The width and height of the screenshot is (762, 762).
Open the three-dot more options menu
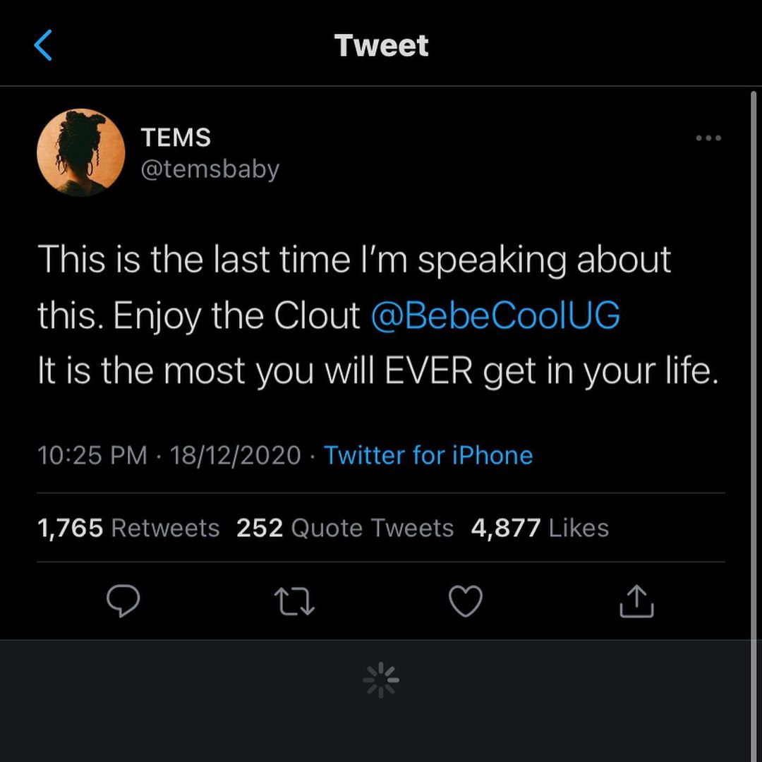click(708, 138)
